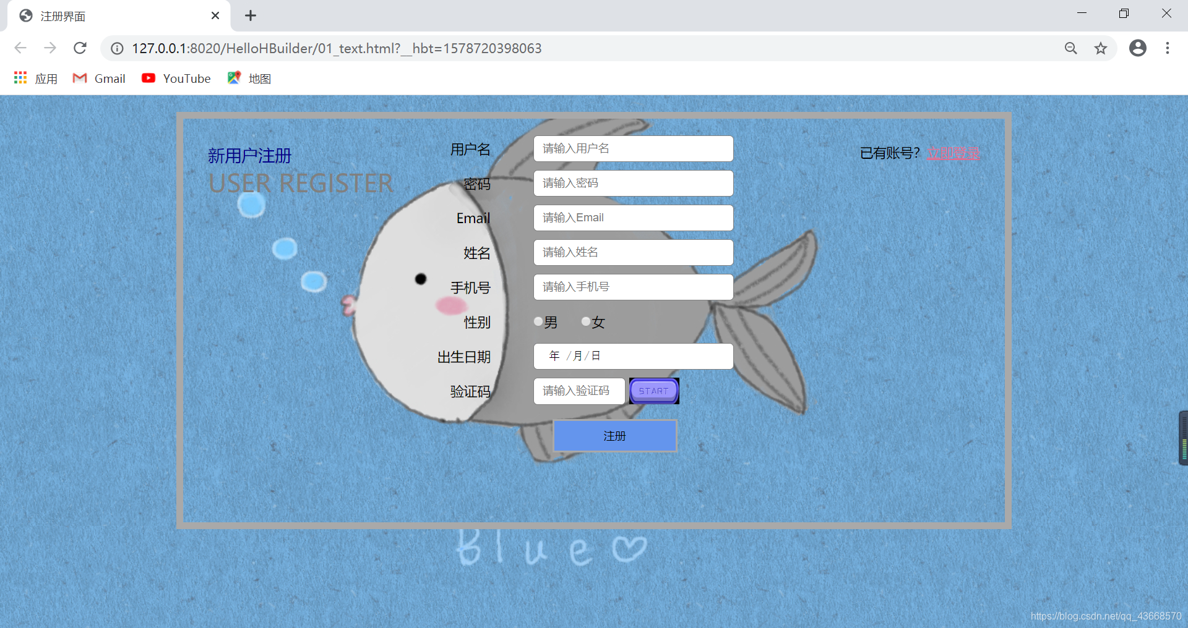Image resolution: width=1188 pixels, height=628 pixels.
Task: Reload the page with refresh icon
Action: [x=80, y=48]
